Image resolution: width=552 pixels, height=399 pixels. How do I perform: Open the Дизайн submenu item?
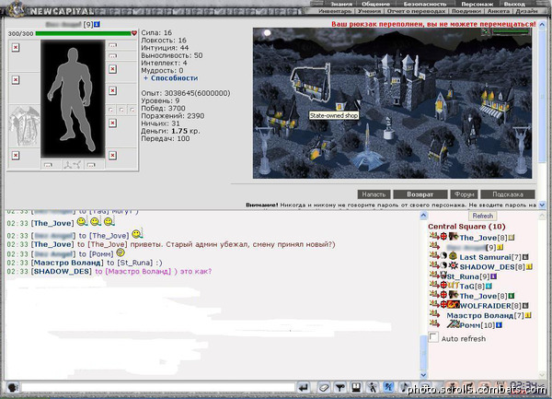527,11
